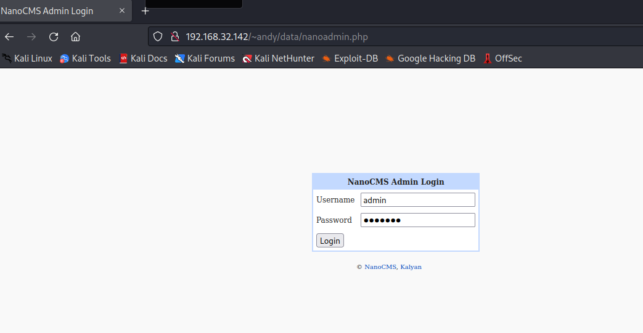Open the Kali NetHunter bookmark

click(x=278, y=58)
